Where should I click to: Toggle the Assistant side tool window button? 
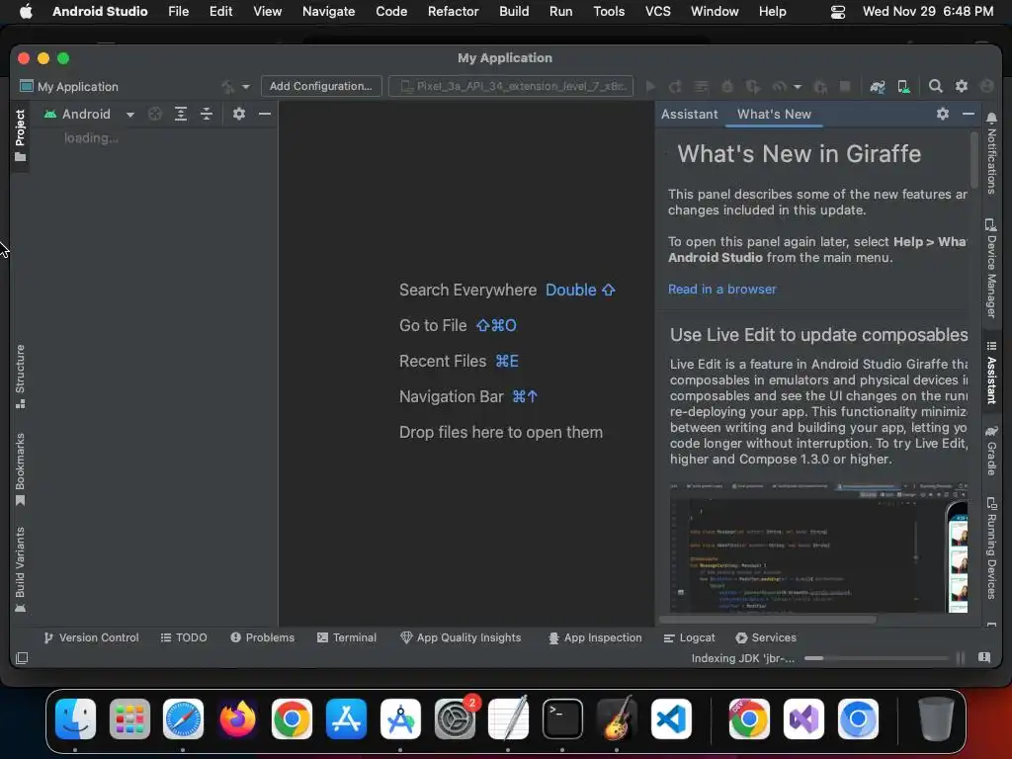point(991,373)
